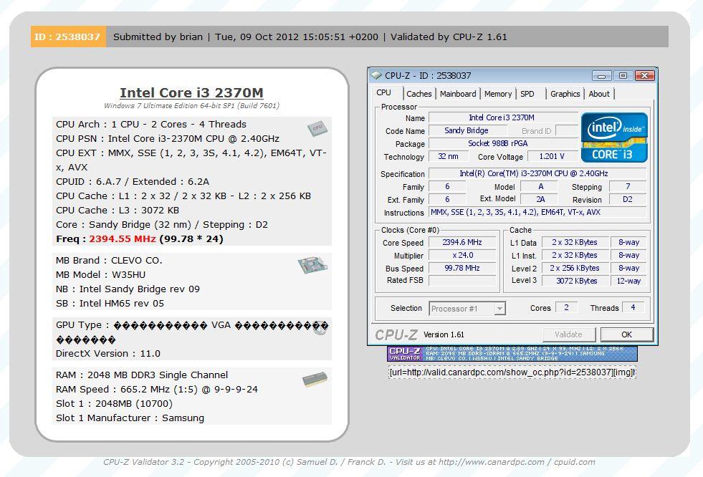Click the CPU Cache : L3 : 3072 KB line
The width and height of the screenshot is (703, 477).
coord(118,210)
